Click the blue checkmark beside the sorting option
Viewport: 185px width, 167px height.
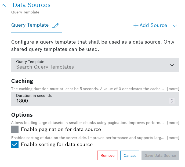pyautogui.click(x=15, y=144)
